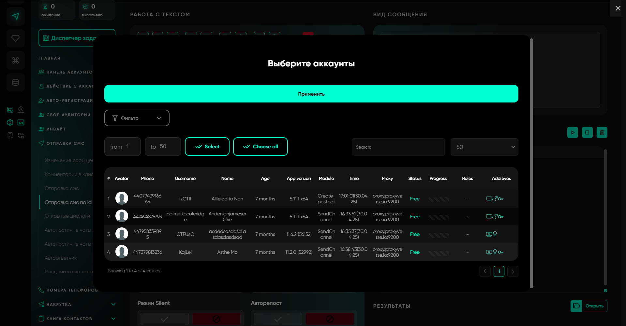Close the account selection dialog
This screenshot has width=626, height=326.
(x=618, y=8)
